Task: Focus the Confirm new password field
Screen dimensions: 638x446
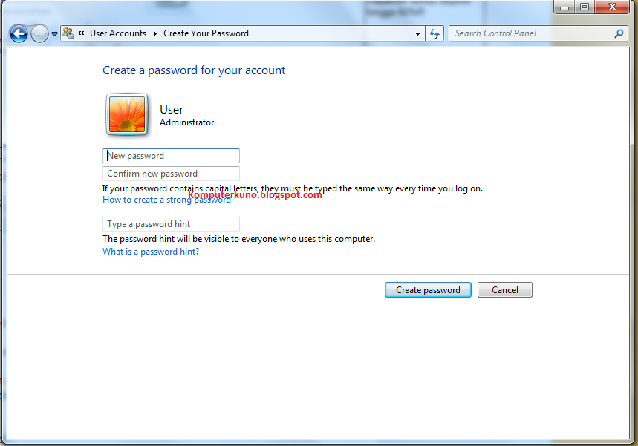Action: [171, 174]
